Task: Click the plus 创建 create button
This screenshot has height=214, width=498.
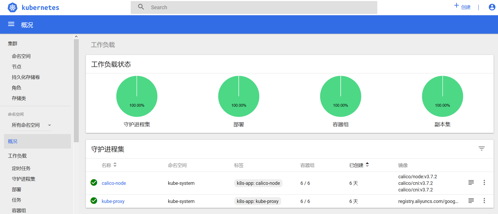Action: pyautogui.click(x=462, y=7)
